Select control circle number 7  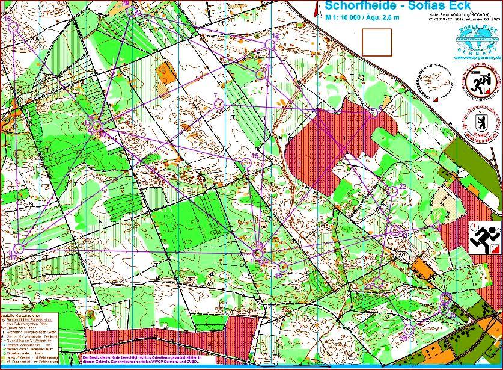pos(218,105)
